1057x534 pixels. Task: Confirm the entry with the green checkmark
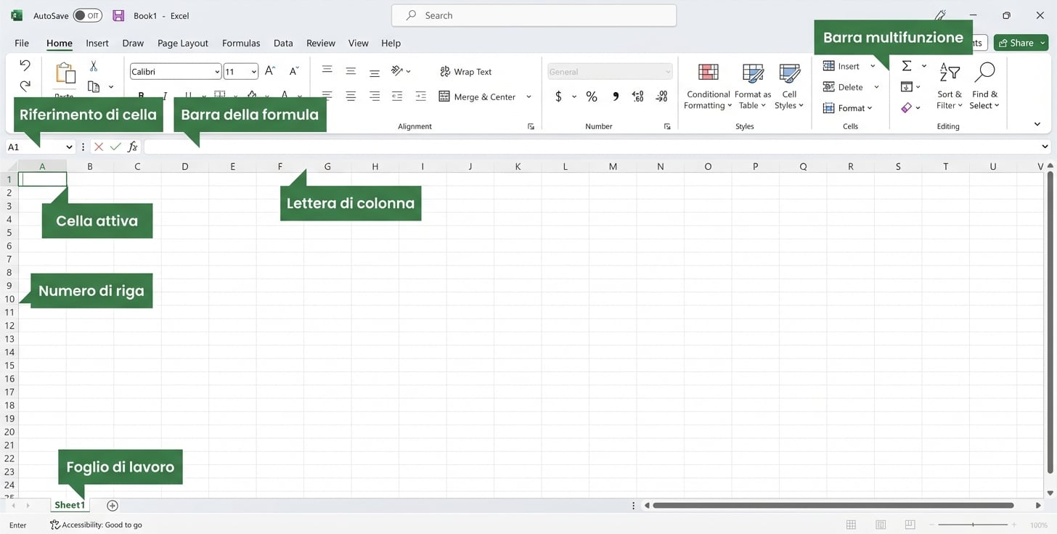(x=115, y=147)
